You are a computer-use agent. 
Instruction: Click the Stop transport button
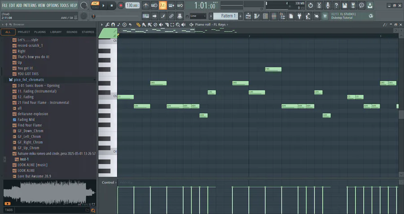click(112, 5)
